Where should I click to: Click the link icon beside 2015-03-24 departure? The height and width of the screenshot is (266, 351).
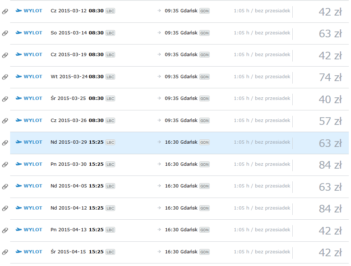(5, 77)
